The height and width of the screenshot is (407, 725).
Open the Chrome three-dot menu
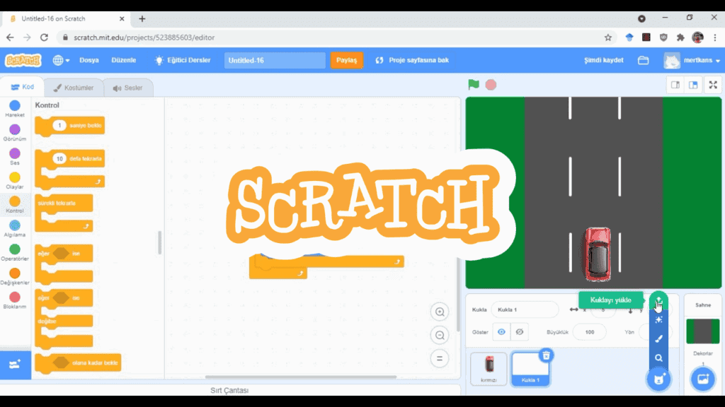click(715, 37)
